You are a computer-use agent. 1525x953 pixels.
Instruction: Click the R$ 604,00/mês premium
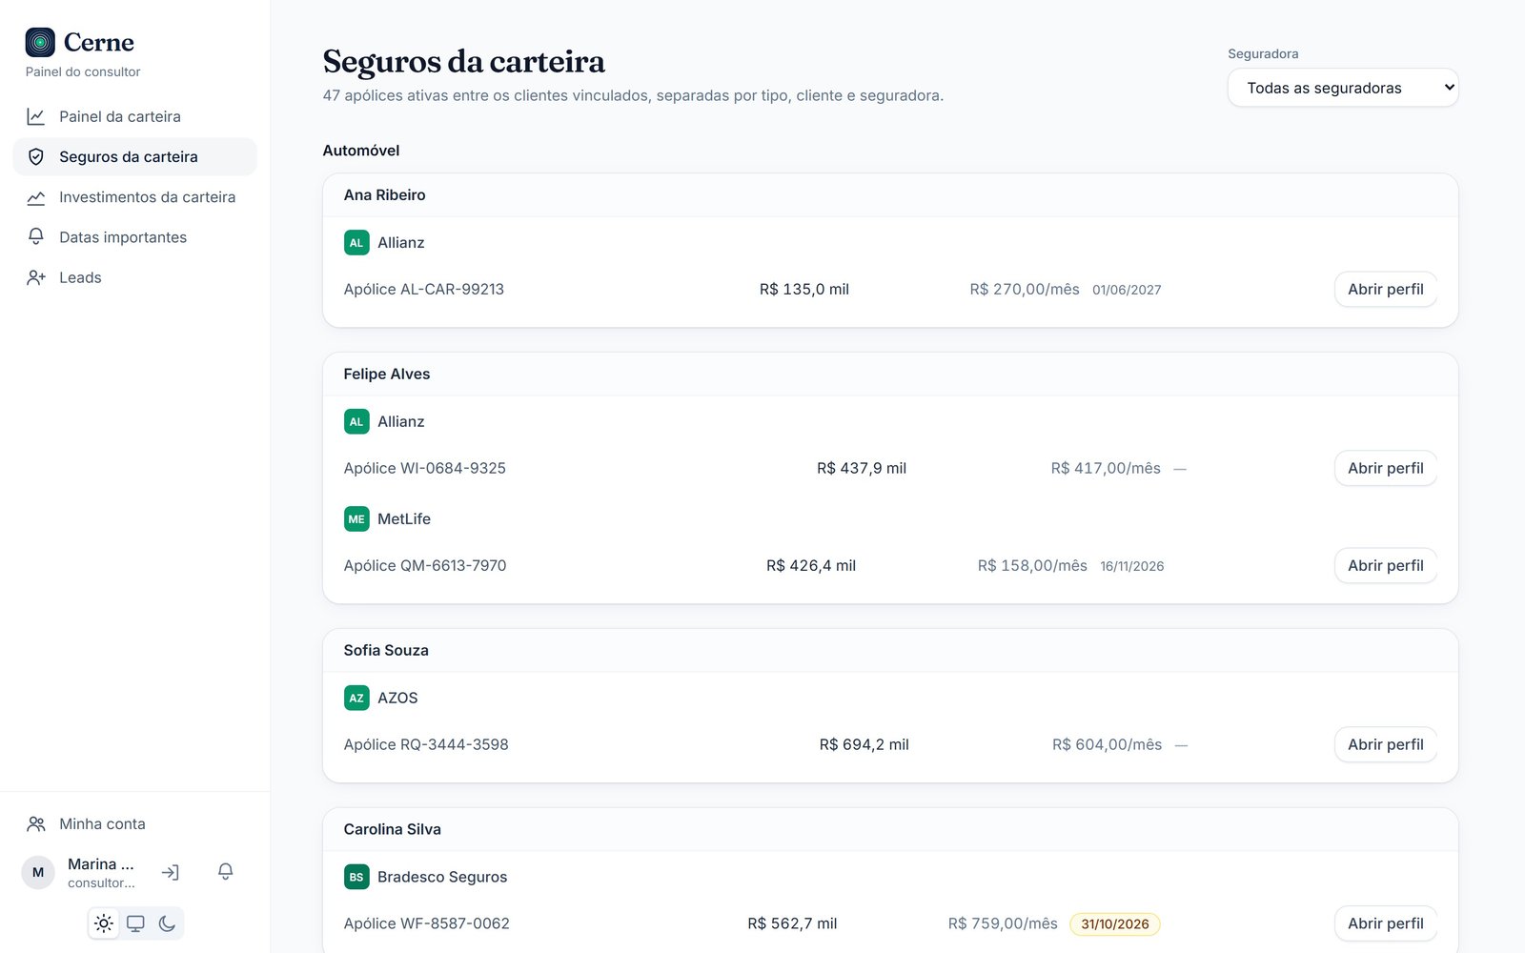pyautogui.click(x=1108, y=744)
